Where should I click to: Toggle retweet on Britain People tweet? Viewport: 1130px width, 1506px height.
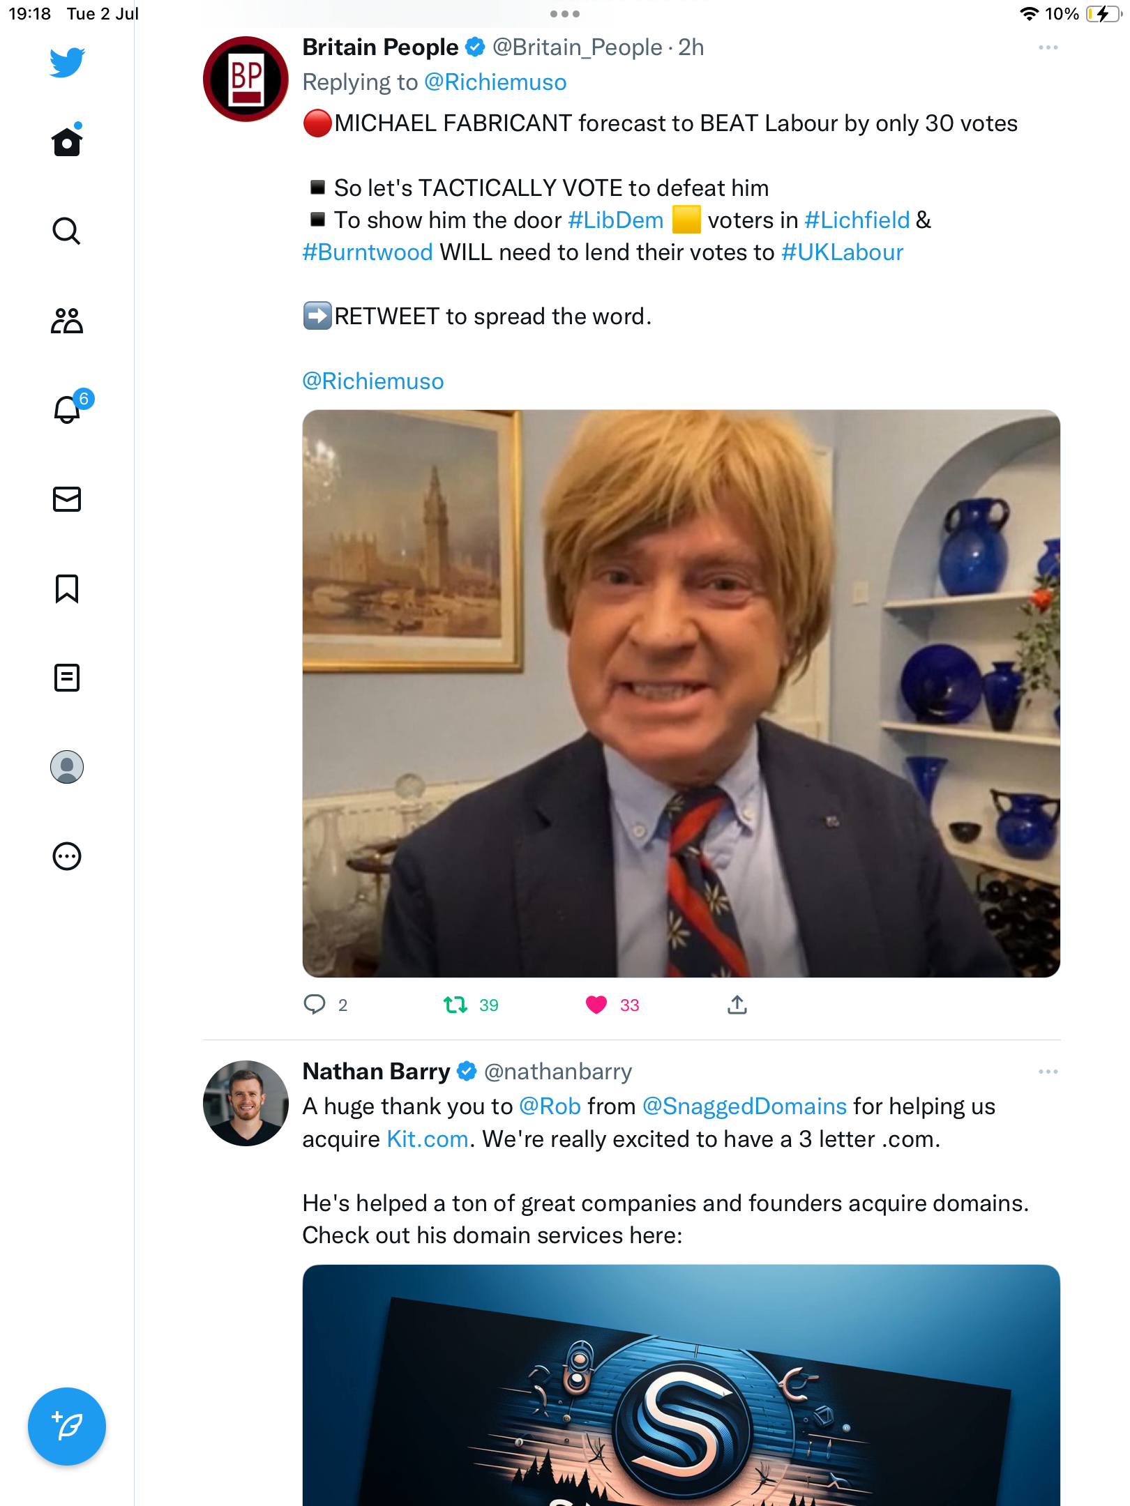[x=455, y=1005]
